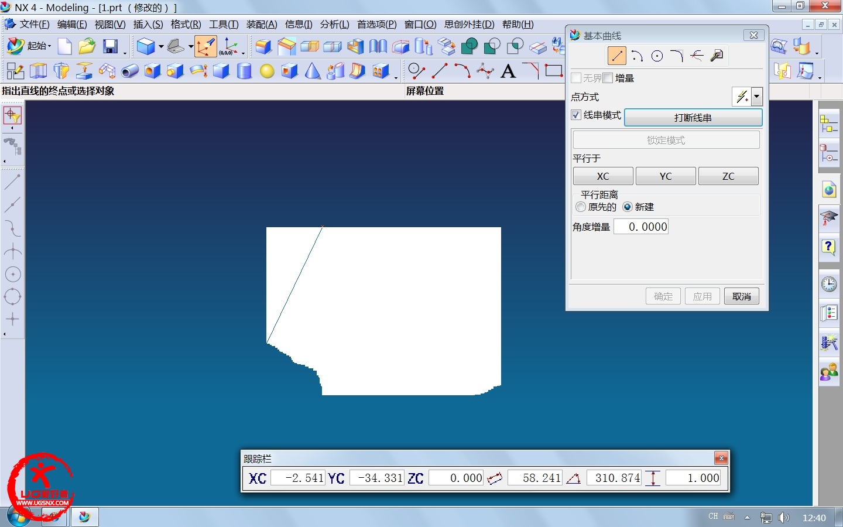Image resolution: width=843 pixels, height=527 pixels.
Task: Create a Cone primitive
Action: point(313,71)
